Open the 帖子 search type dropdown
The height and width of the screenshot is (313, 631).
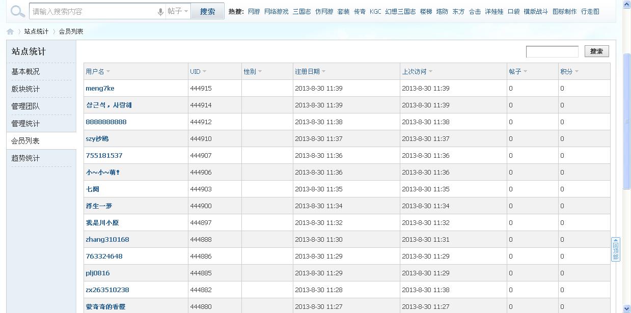[178, 11]
